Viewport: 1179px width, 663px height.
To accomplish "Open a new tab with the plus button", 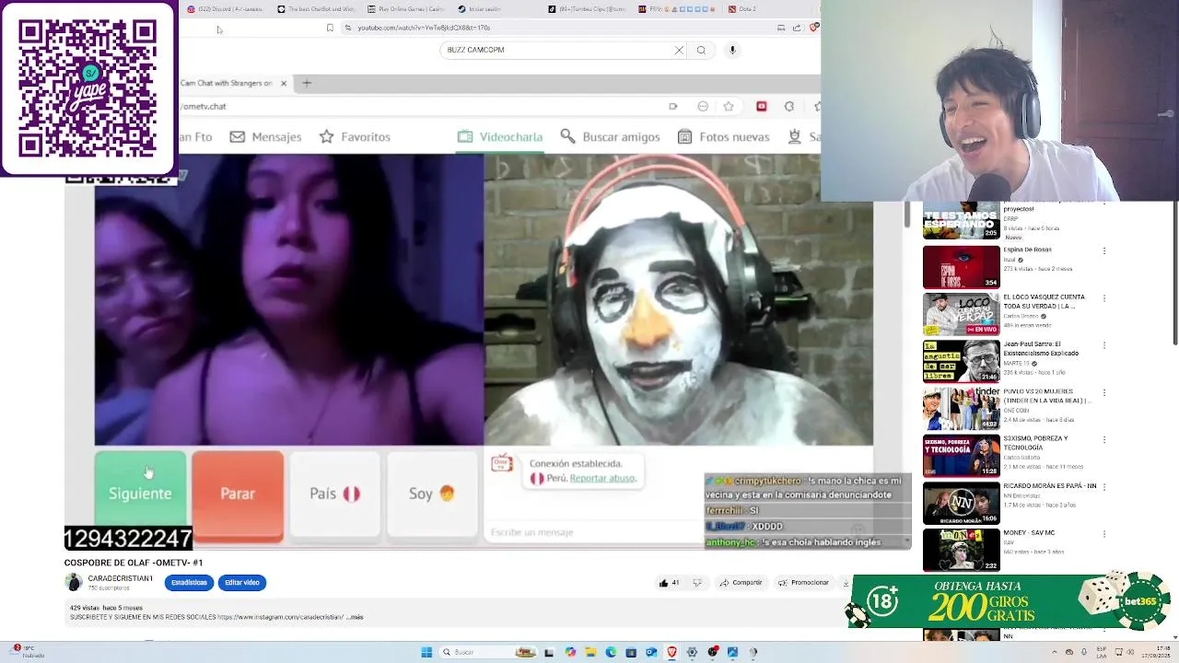I will 307,83.
